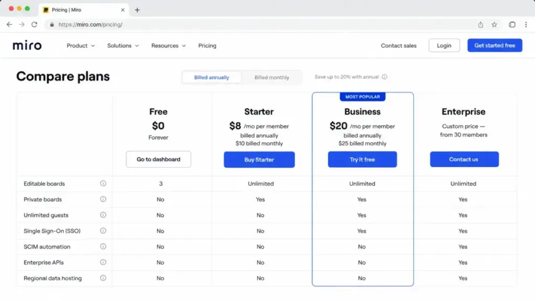The image size is (535, 301).
Task: Open a new browser tab
Action: point(137,10)
